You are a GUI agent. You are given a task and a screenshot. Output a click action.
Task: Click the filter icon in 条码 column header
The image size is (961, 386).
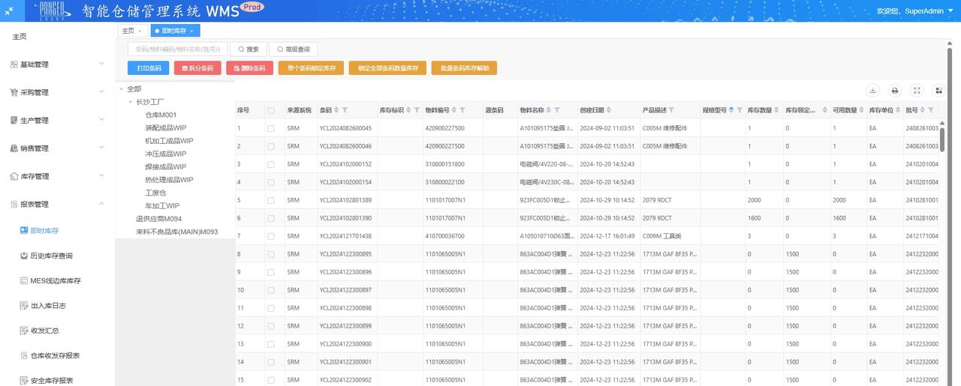click(345, 110)
